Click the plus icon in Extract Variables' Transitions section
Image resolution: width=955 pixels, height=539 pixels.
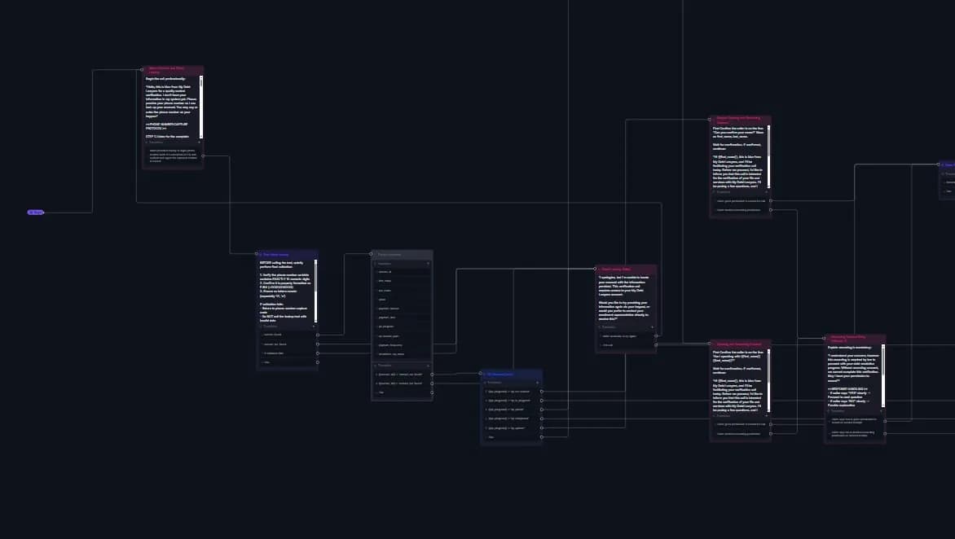tap(429, 365)
